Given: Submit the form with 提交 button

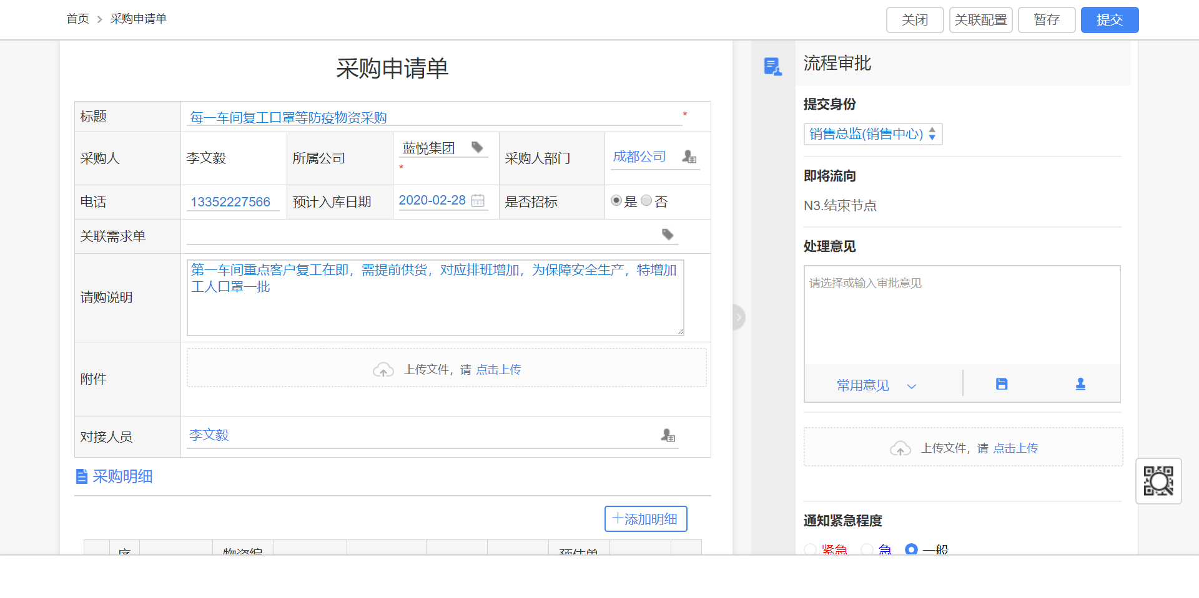Looking at the screenshot, I should coord(1110,20).
